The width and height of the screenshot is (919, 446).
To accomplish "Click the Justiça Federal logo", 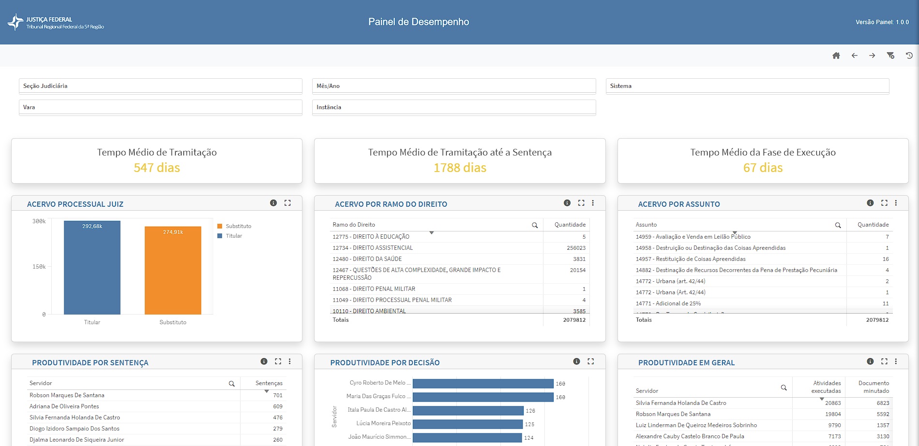I will (x=56, y=22).
